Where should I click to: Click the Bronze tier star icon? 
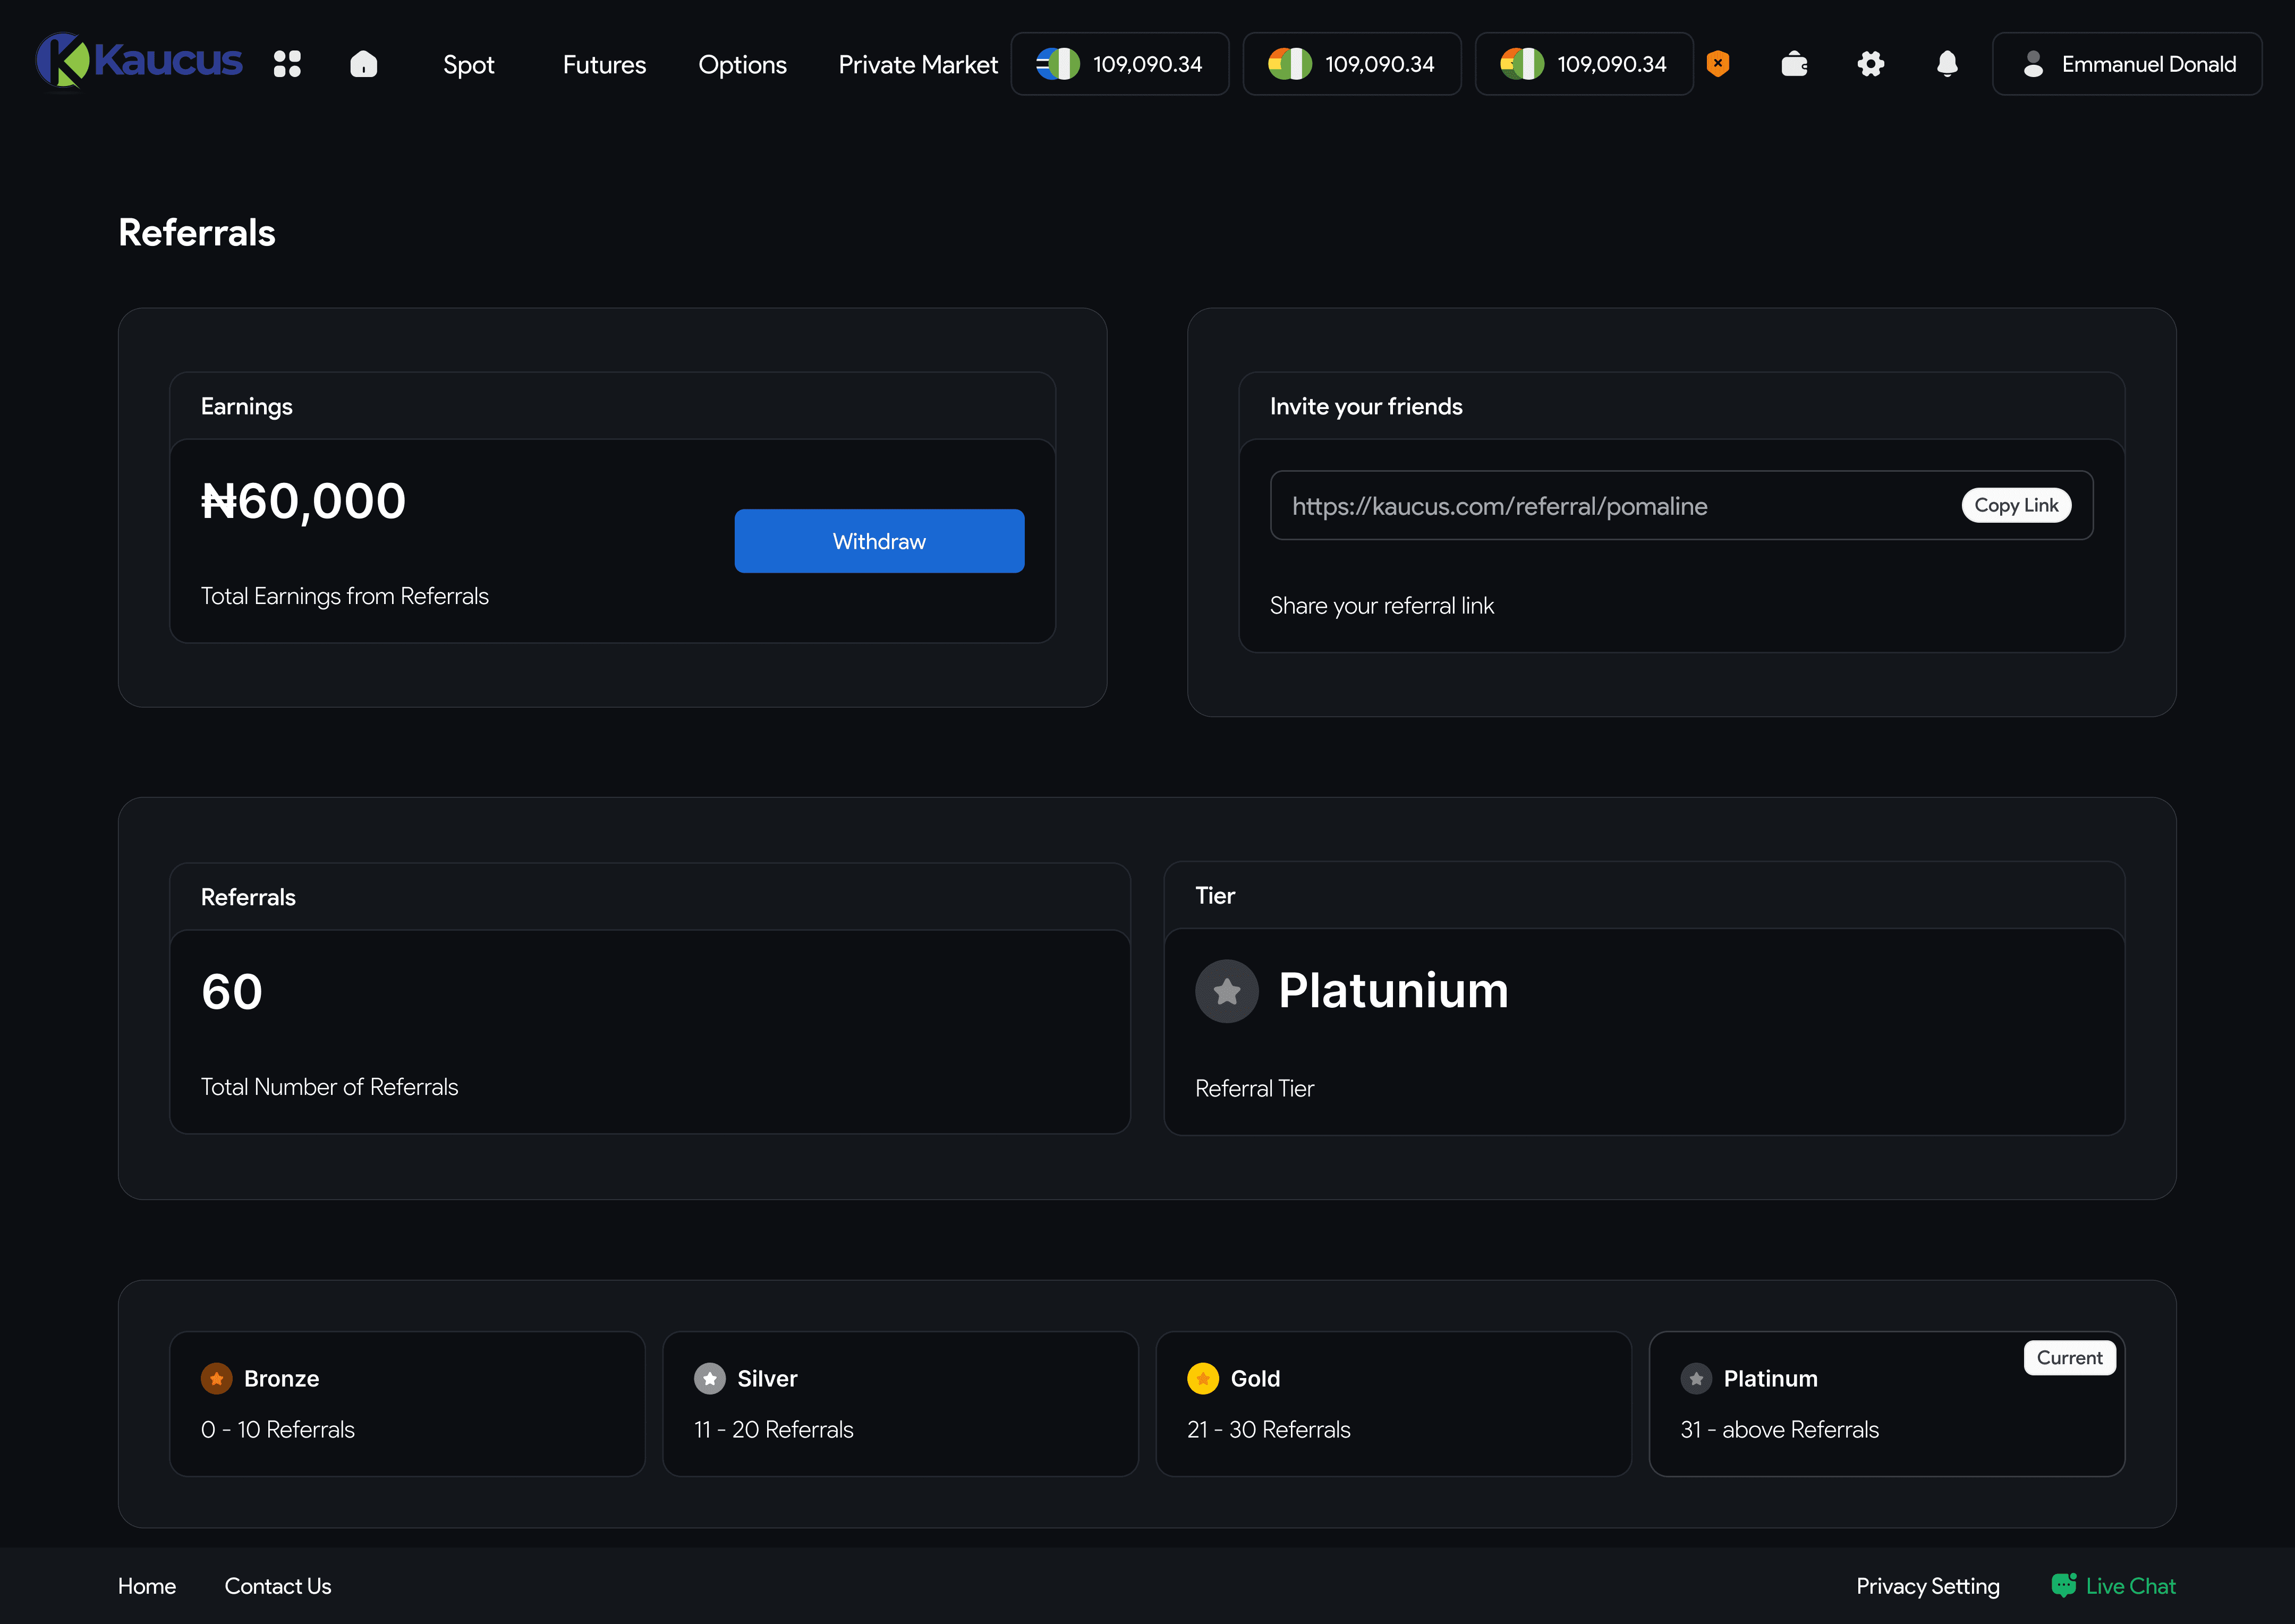tap(216, 1378)
